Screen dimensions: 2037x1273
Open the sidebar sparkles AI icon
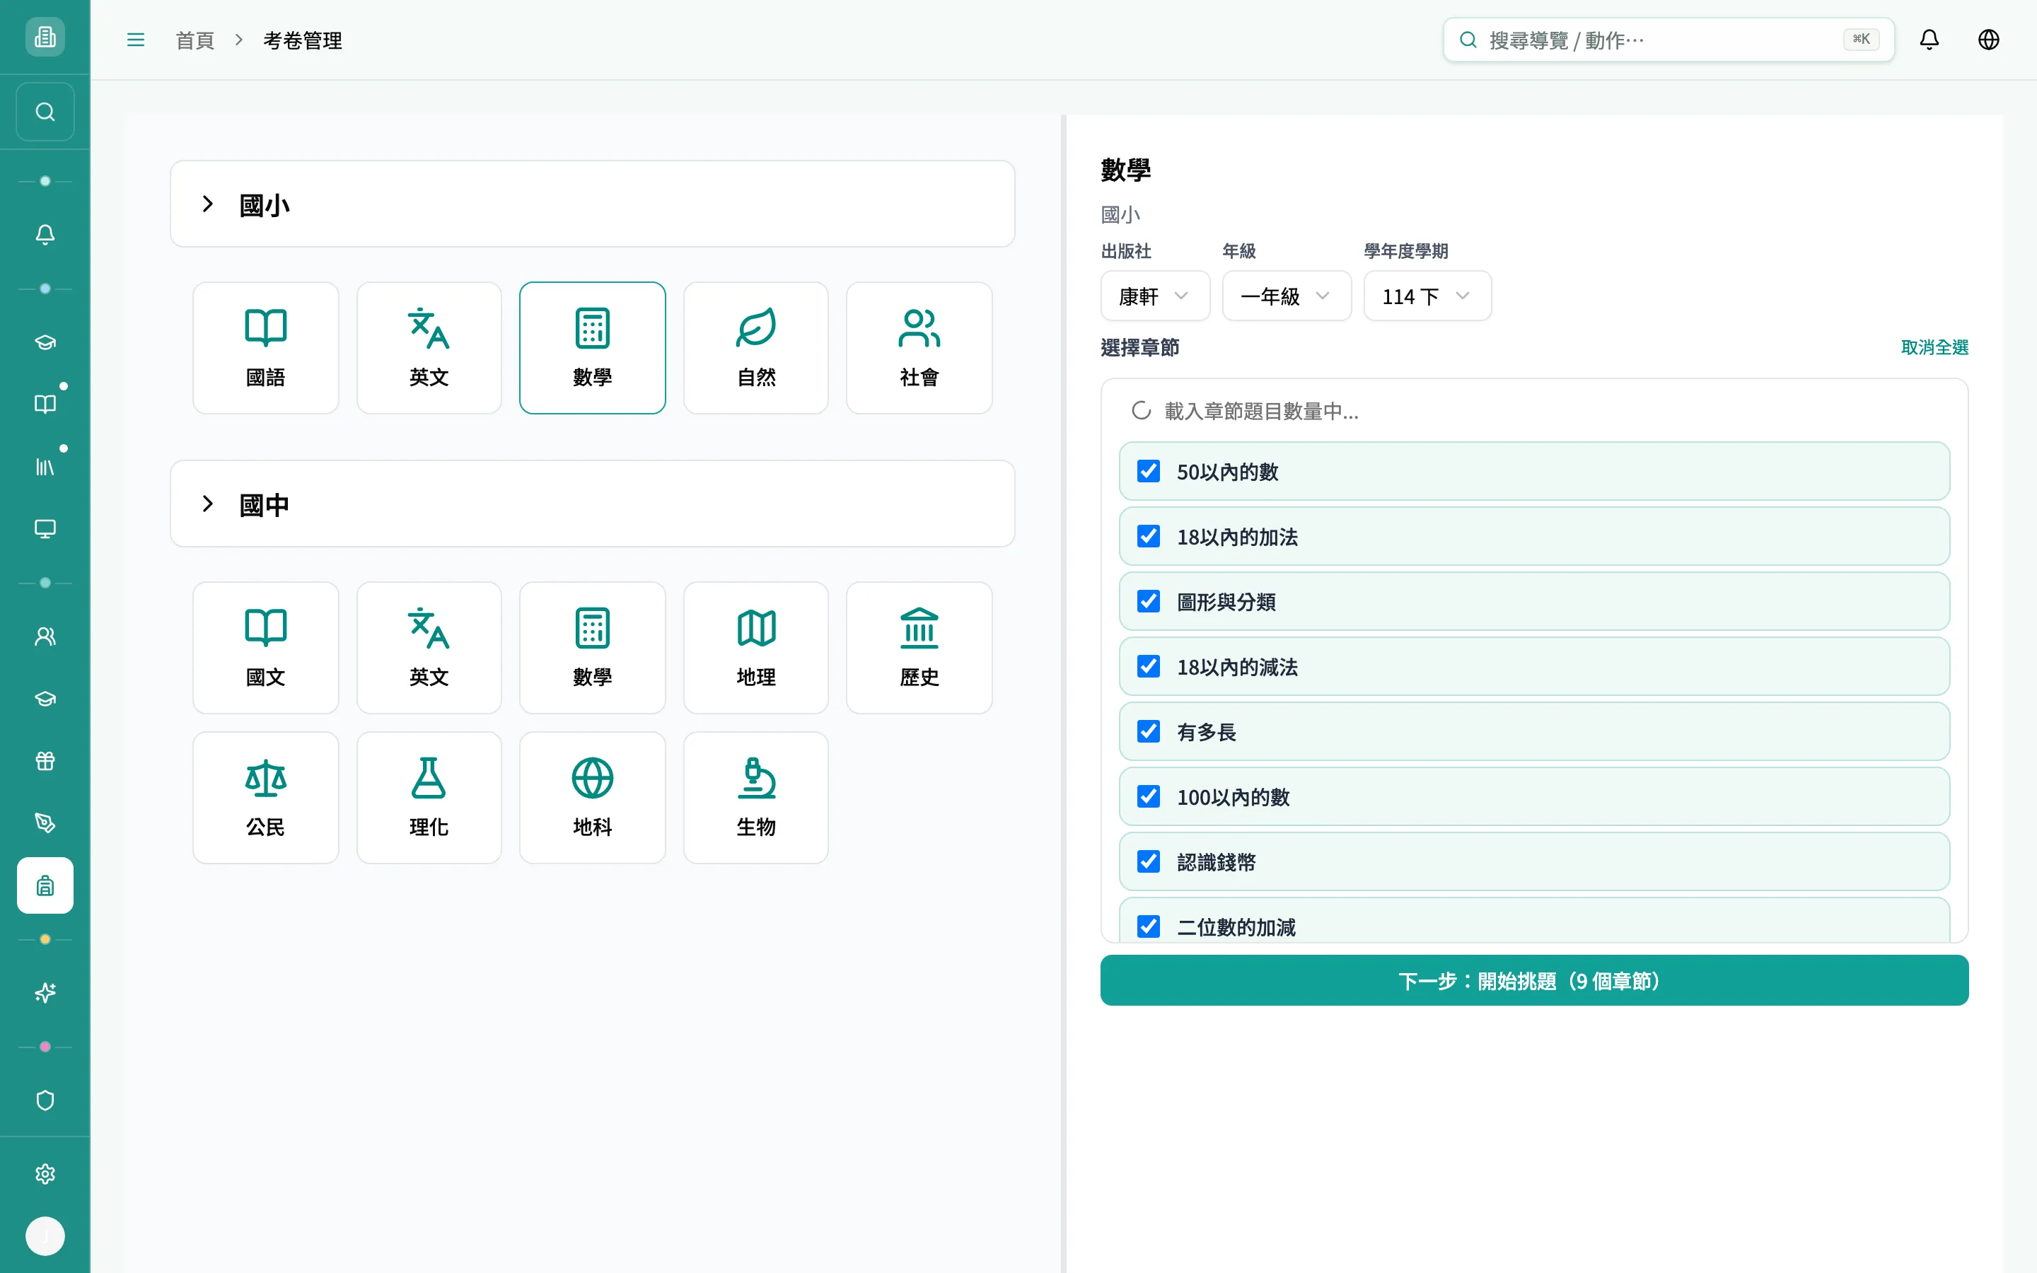tap(45, 994)
